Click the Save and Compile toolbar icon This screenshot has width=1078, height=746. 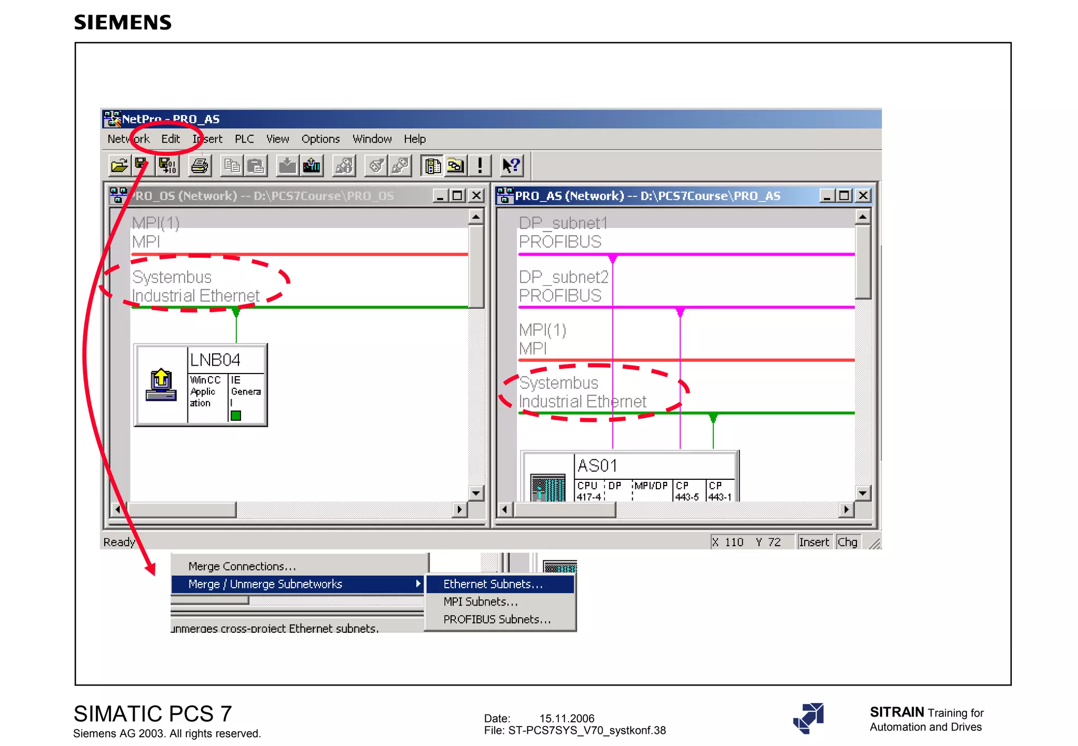(x=168, y=166)
